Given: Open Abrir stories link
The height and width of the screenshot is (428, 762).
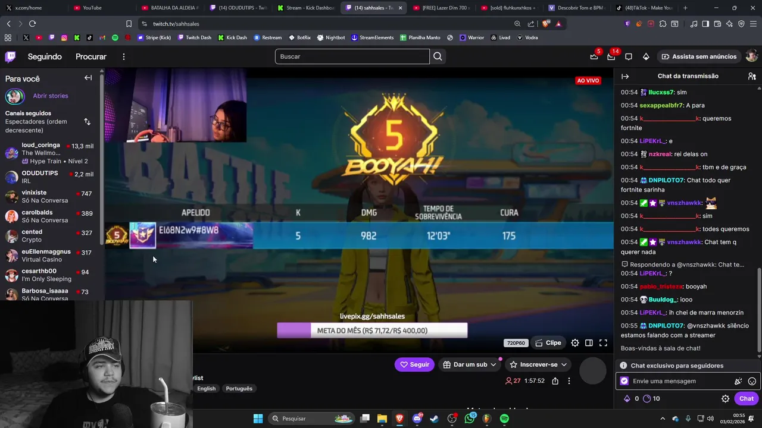Looking at the screenshot, I should tap(51, 96).
